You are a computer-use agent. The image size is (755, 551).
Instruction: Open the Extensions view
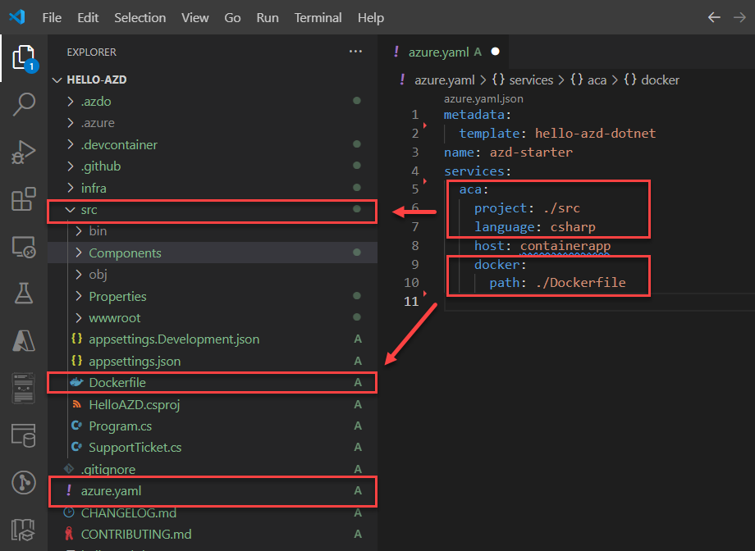[x=24, y=199]
